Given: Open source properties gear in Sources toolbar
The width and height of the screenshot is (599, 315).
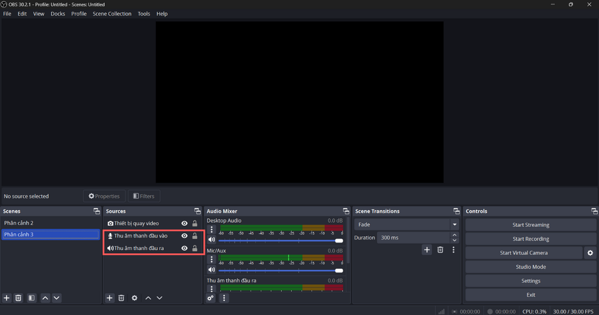Looking at the screenshot, I should coord(135,298).
